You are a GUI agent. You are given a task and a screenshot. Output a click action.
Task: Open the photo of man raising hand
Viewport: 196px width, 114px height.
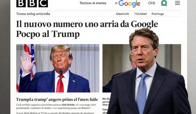point(58,68)
